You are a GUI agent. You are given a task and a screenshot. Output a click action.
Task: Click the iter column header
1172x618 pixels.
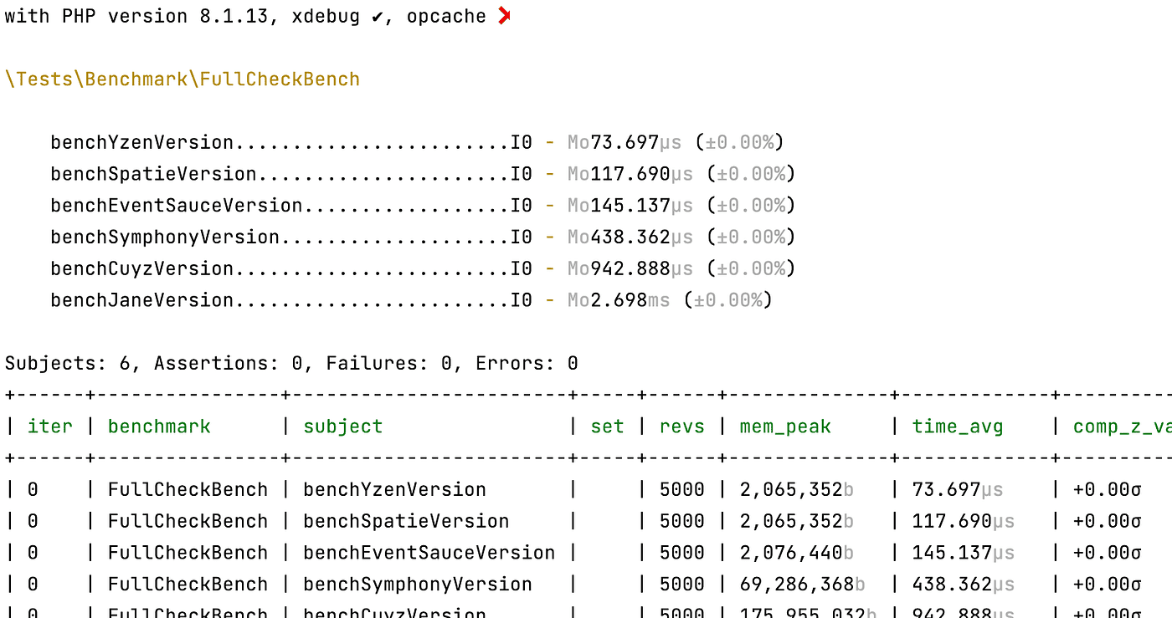(50, 426)
